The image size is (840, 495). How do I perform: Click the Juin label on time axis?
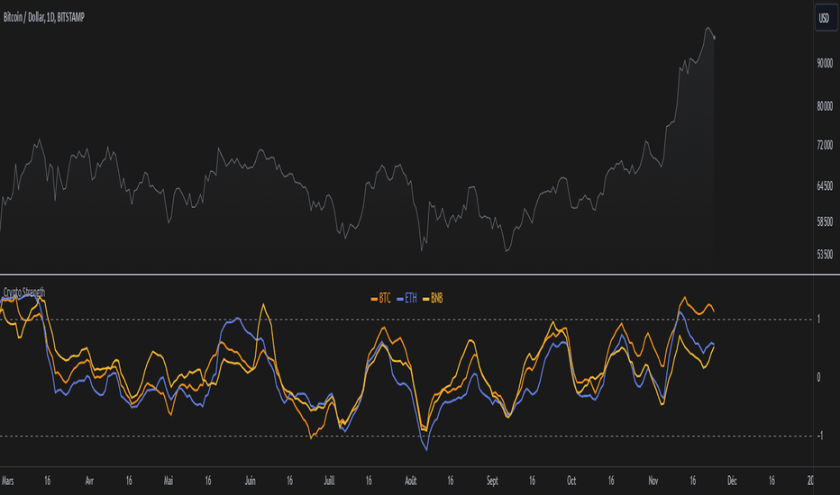pyautogui.click(x=251, y=481)
